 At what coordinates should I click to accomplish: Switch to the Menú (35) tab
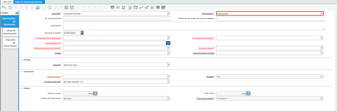point(7,2)
